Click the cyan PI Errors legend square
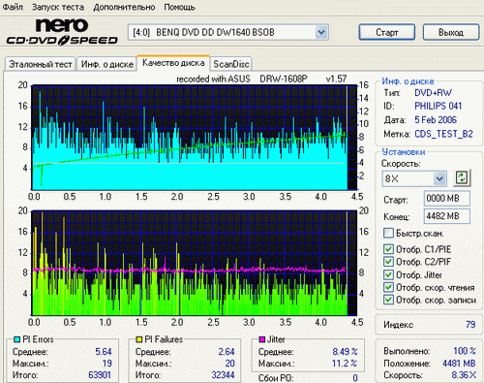 pos(17,339)
